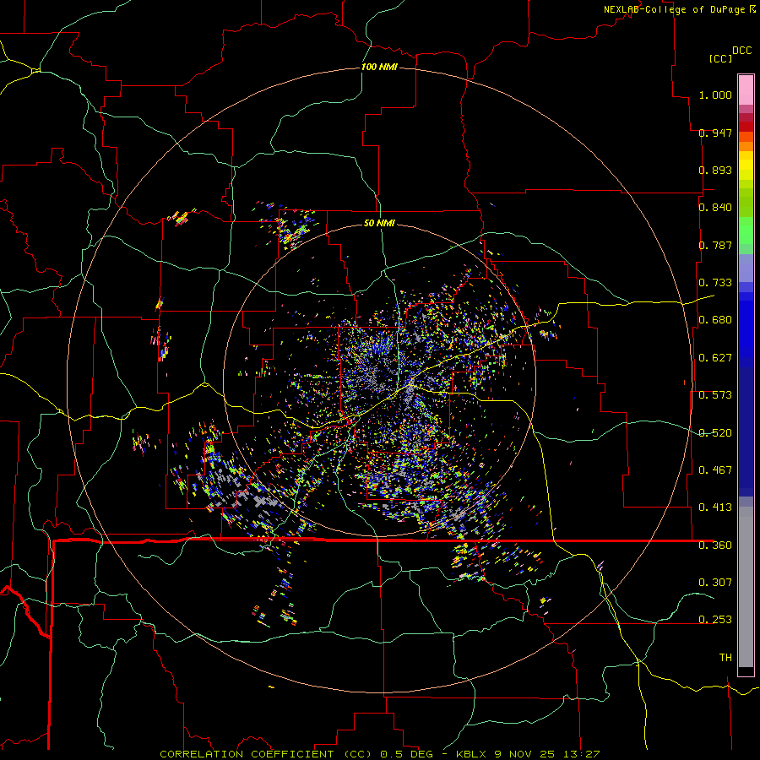Click the 0.840 legend value
Screen dimensions: 760x760
[x=715, y=208]
